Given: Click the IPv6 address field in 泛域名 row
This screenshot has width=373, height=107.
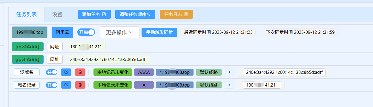Looking at the screenshot, I should 284,72.
